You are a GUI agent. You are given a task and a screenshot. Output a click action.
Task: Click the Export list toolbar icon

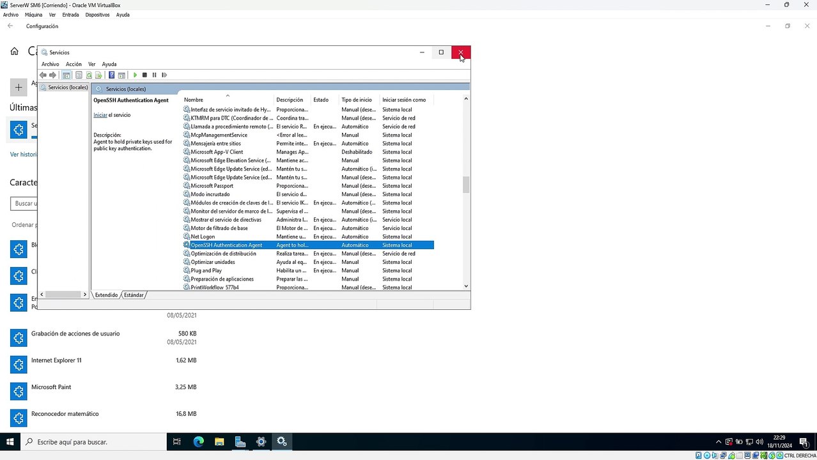(x=98, y=75)
